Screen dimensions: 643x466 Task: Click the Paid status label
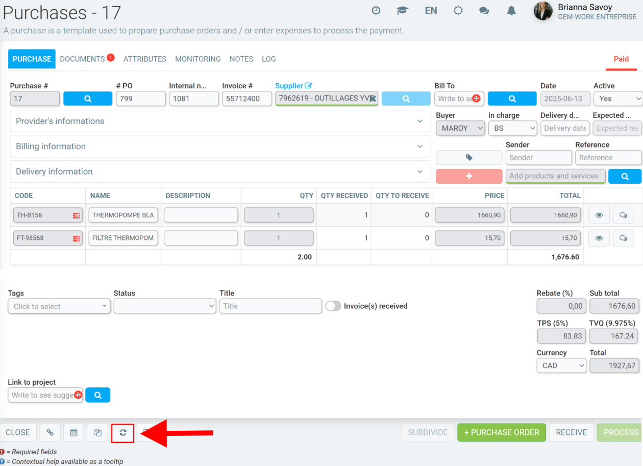tap(621, 59)
